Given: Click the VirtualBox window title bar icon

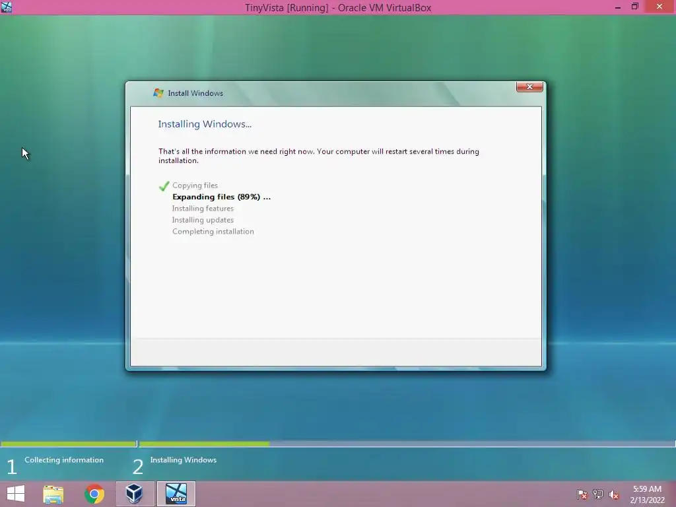Looking at the screenshot, I should [7, 7].
